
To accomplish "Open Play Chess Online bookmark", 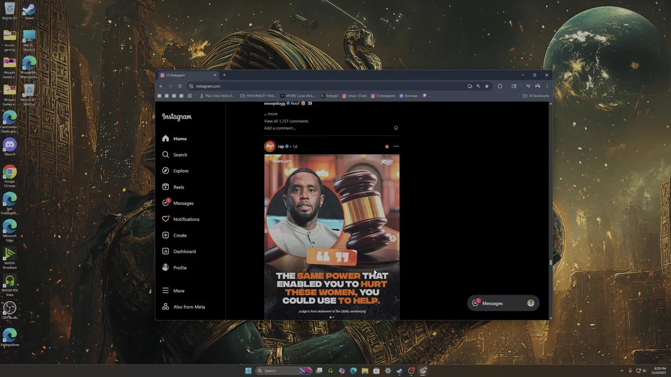I will click(217, 96).
